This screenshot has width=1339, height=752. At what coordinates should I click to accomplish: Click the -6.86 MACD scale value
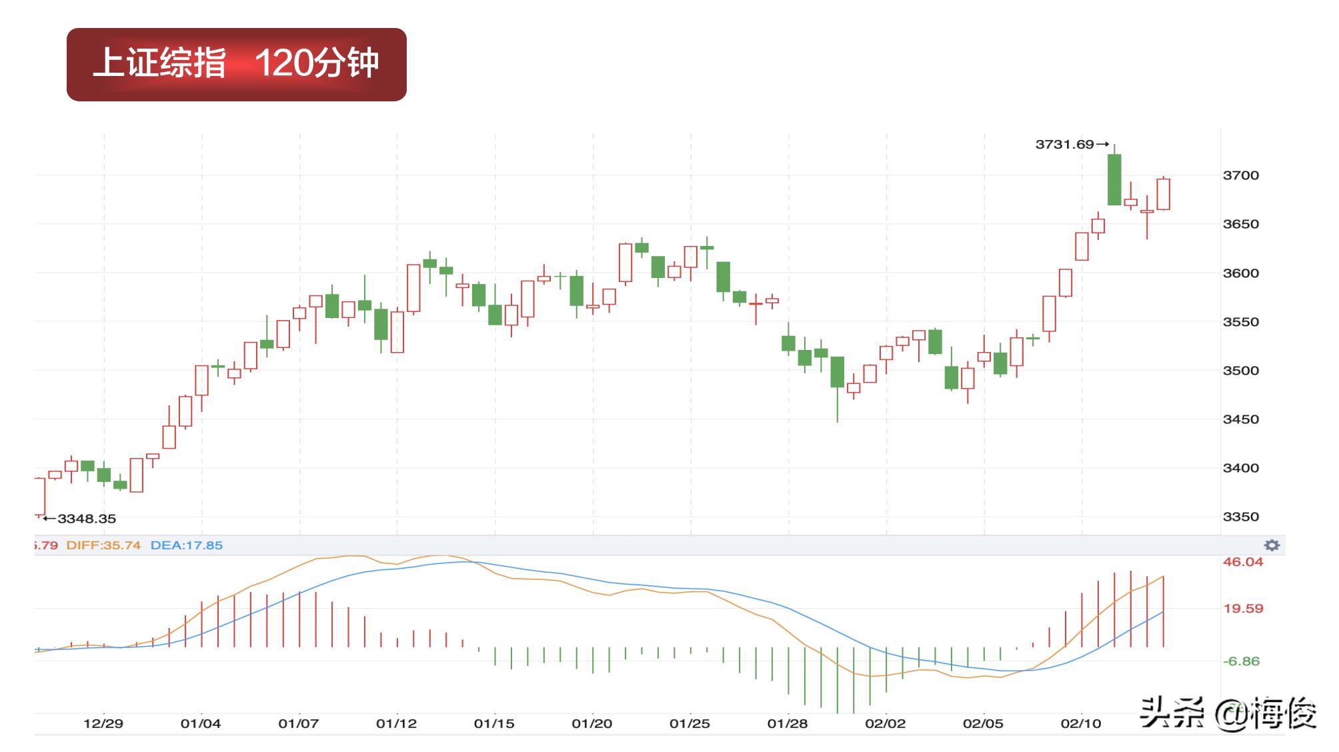pyautogui.click(x=1241, y=661)
